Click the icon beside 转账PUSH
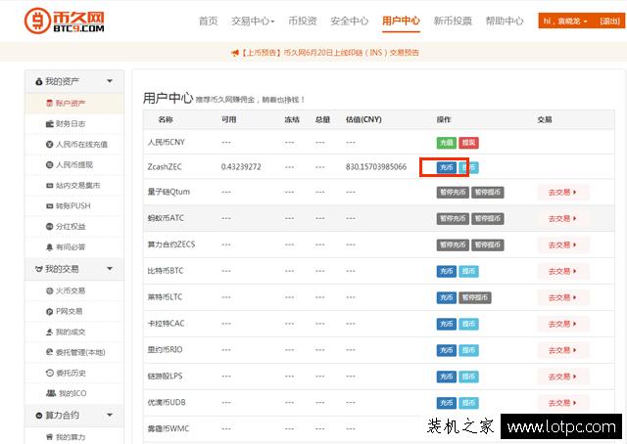627x444 pixels. click(x=50, y=206)
